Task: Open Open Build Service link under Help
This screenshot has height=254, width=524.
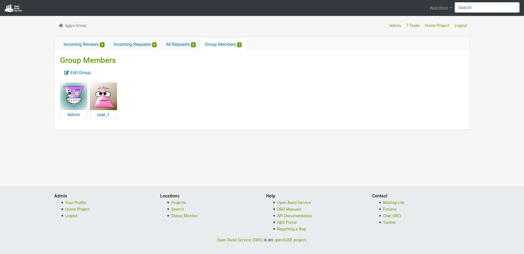Action: pos(294,203)
